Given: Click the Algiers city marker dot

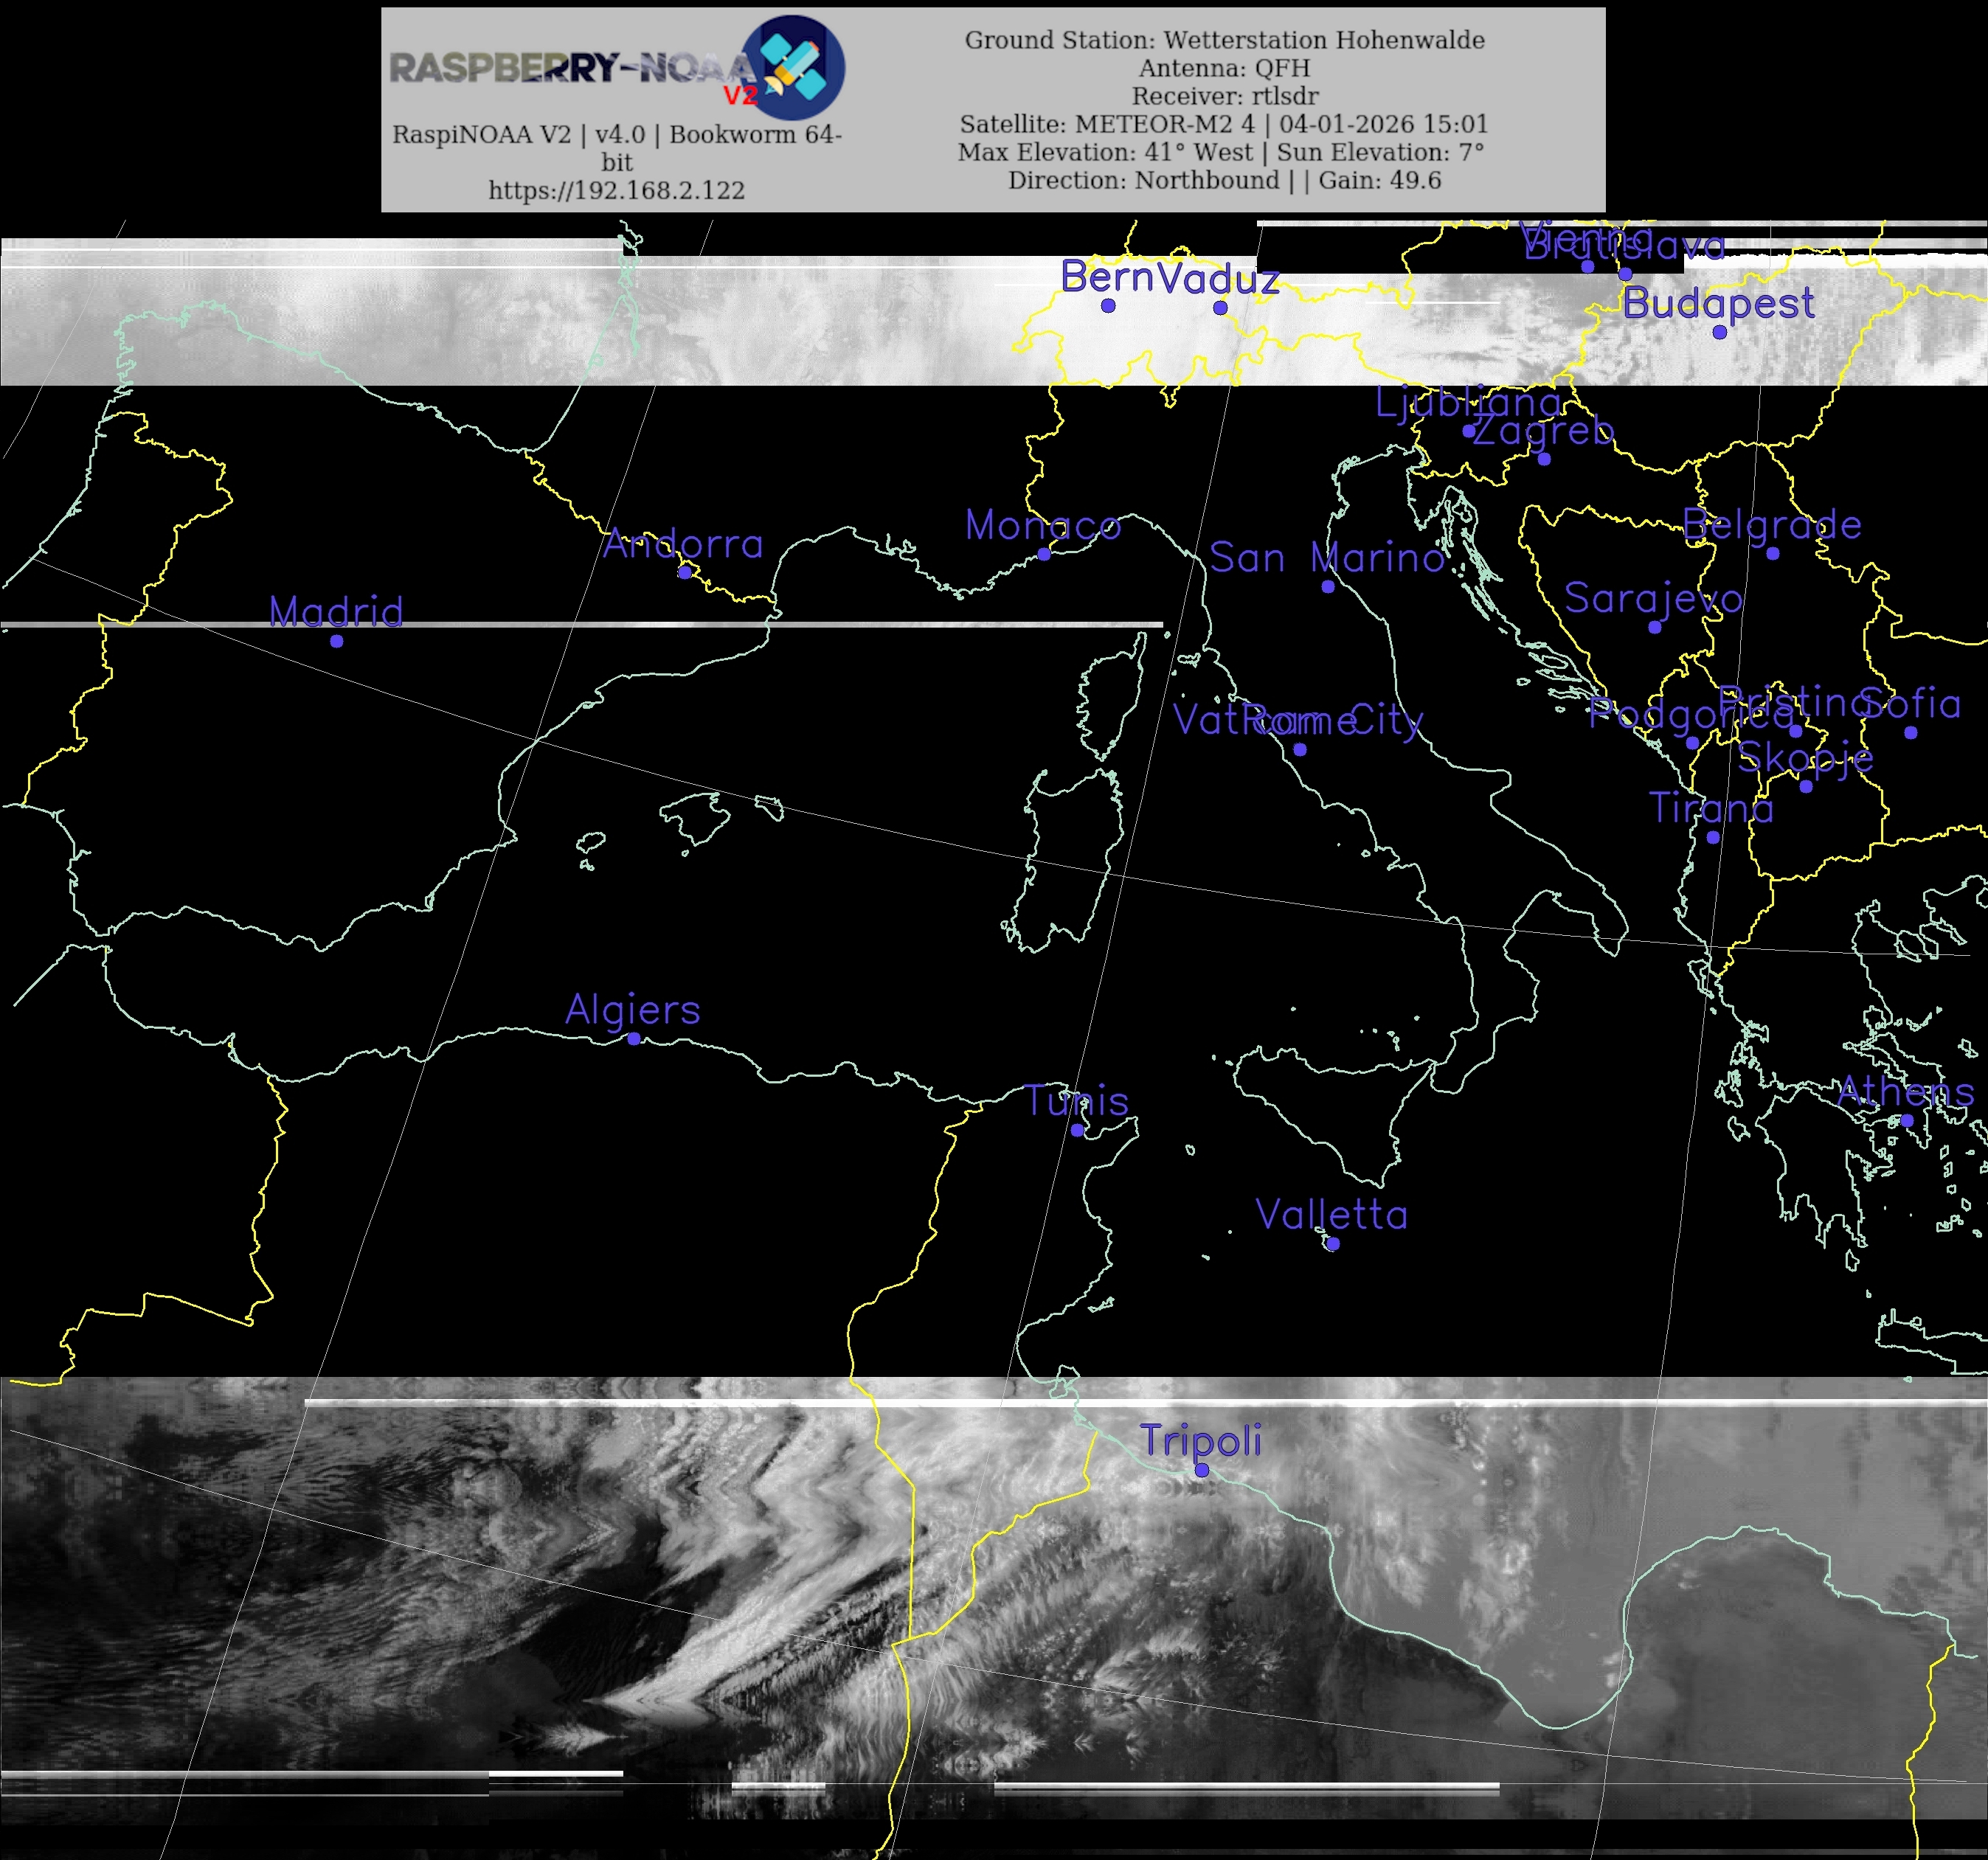Looking at the screenshot, I should pyautogui.click(x=634, y=1039).
